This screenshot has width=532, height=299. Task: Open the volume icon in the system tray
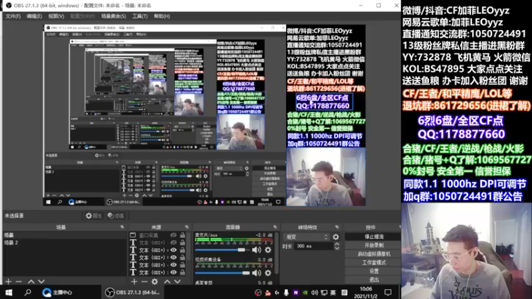(x=315, y=292)
